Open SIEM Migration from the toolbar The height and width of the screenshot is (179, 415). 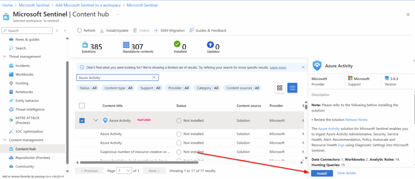[x=169, y=31]
